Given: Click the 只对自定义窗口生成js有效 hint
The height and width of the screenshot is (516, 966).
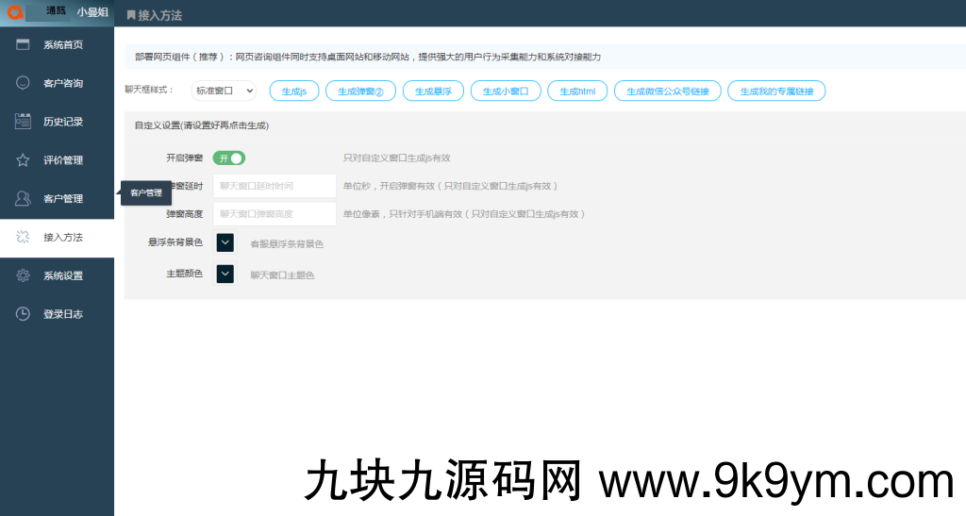Looking at the screenshot, I should 396,158.
